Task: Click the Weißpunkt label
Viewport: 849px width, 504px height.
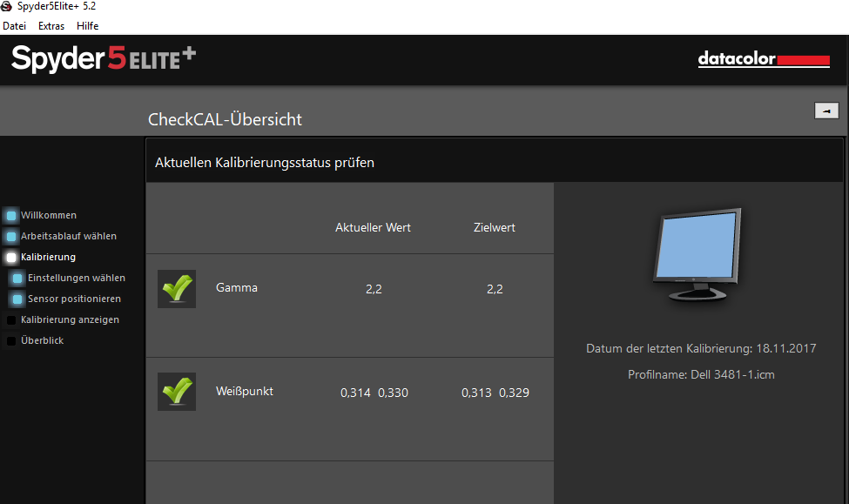Action: 244,391
